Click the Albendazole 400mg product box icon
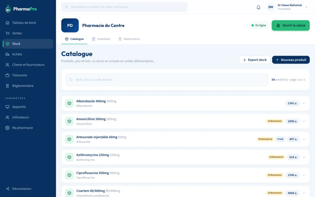The image size is (315, 197). 69,103
